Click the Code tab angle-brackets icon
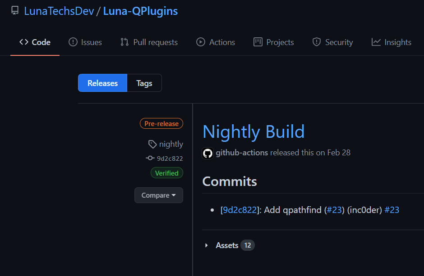Screen dimensions: 424x276 (x=24, y=42)
